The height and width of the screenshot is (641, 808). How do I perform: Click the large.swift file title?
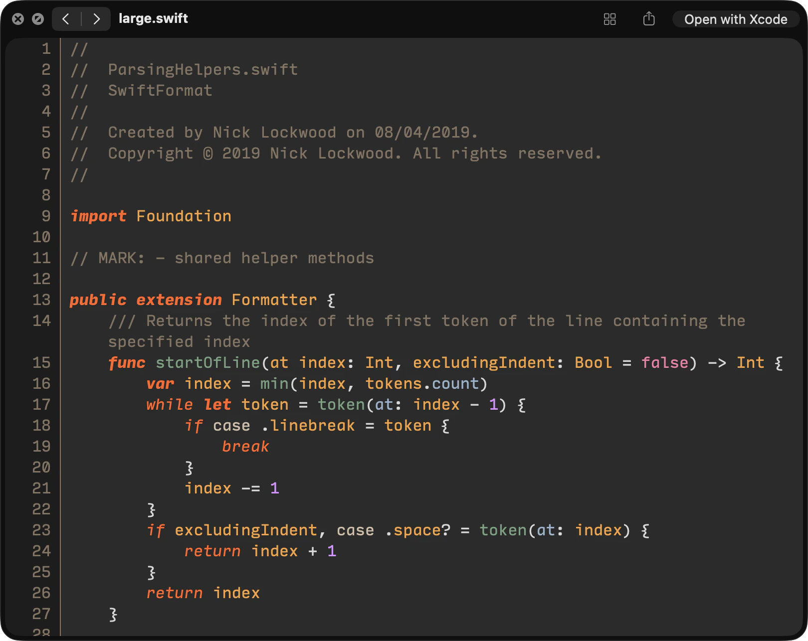pyautogui.click(x=153, y=18)
